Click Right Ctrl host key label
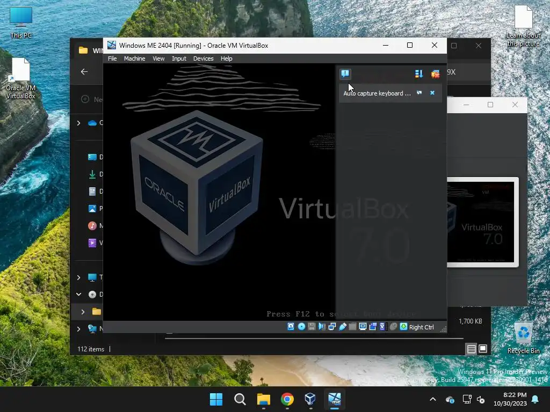Image resolution: width=550 pixels, height=412 pixels. point(421,327)
